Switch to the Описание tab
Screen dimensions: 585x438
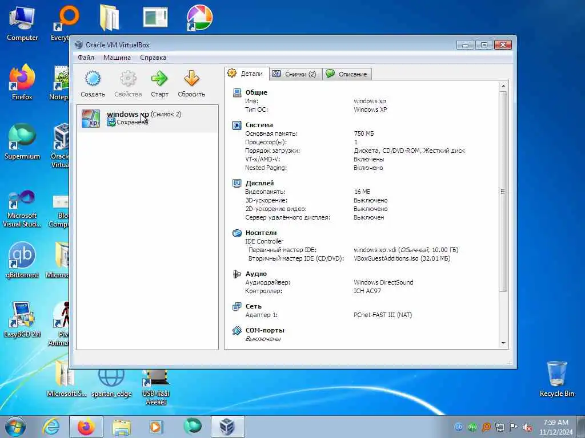coord(347,74)
